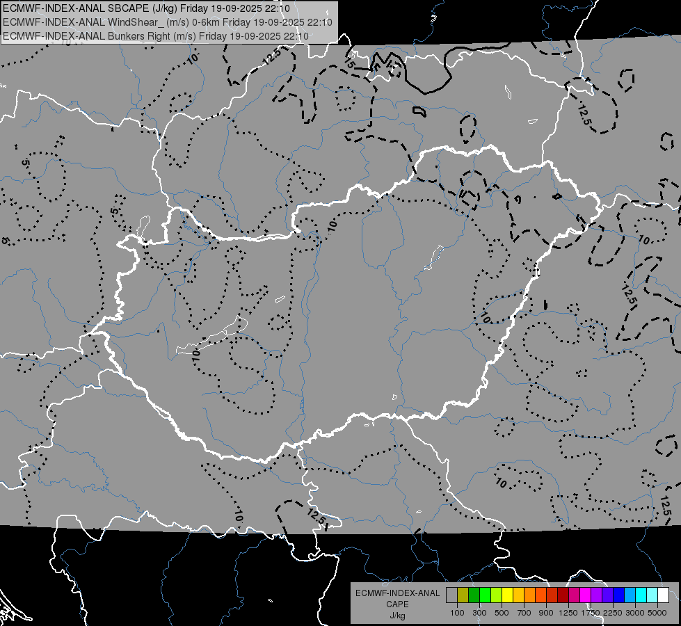Click the olive legend swatch after the 100 tick
The width and height of the screenshot is (681, 626).
[463, 595]
